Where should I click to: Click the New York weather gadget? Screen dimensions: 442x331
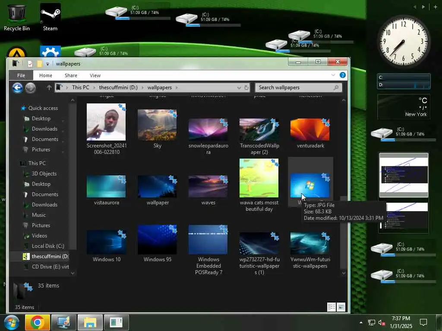(x=404, y=107)
